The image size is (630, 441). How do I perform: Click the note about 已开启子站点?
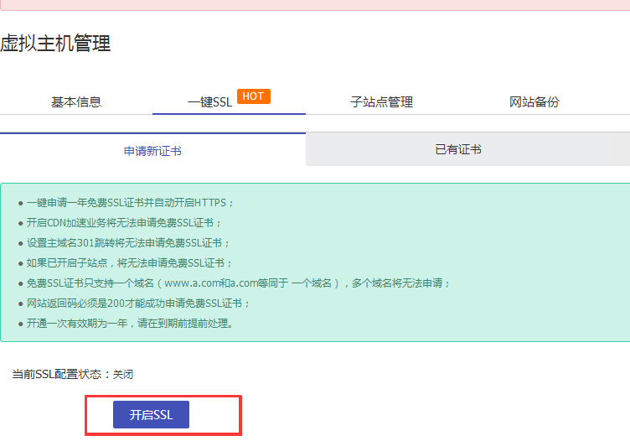click(129, 263)
